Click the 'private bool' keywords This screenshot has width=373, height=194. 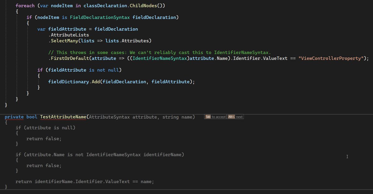[21, 117]
